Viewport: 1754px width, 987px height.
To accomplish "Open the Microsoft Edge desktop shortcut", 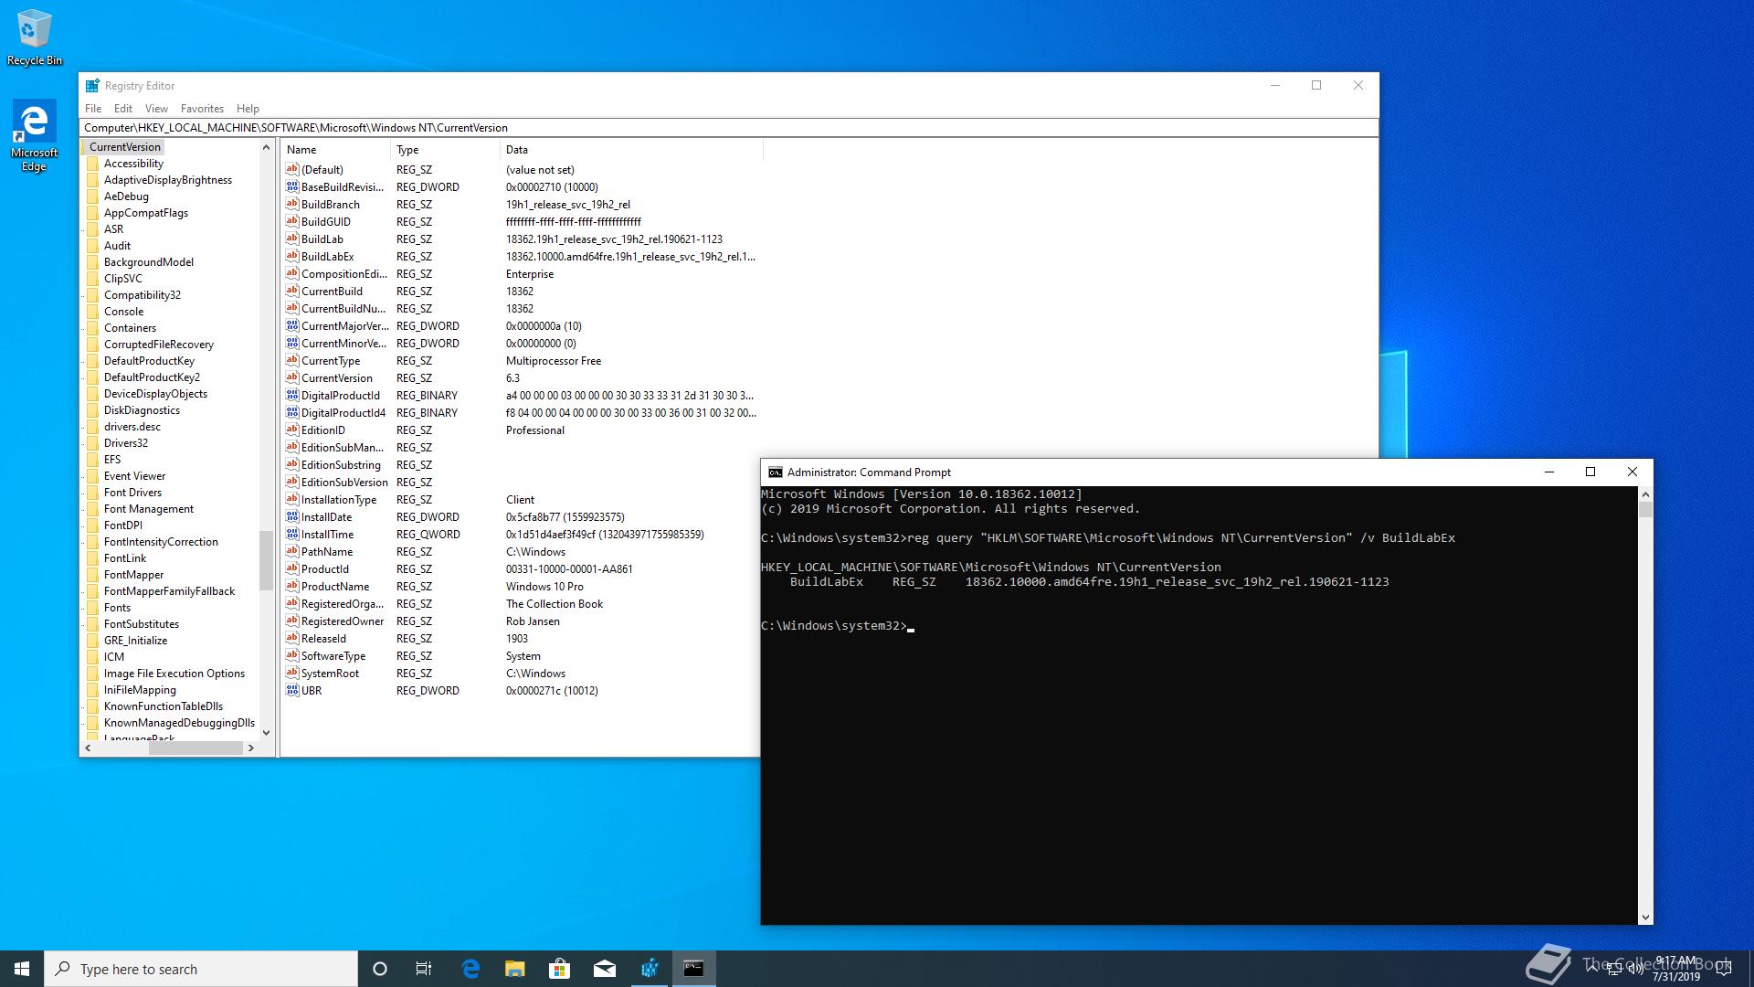I will coord(34,135).
